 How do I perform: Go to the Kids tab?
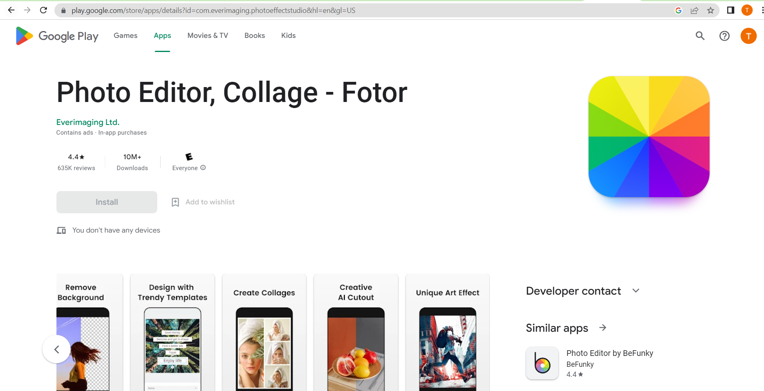click(288, 35)
